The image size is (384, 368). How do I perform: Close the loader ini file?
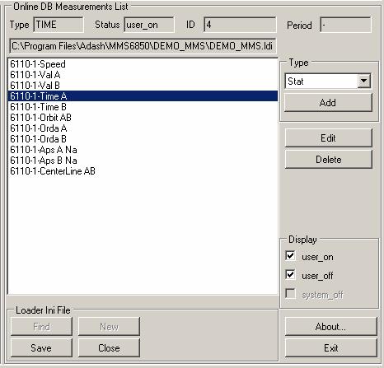click(x=109, y=347)
